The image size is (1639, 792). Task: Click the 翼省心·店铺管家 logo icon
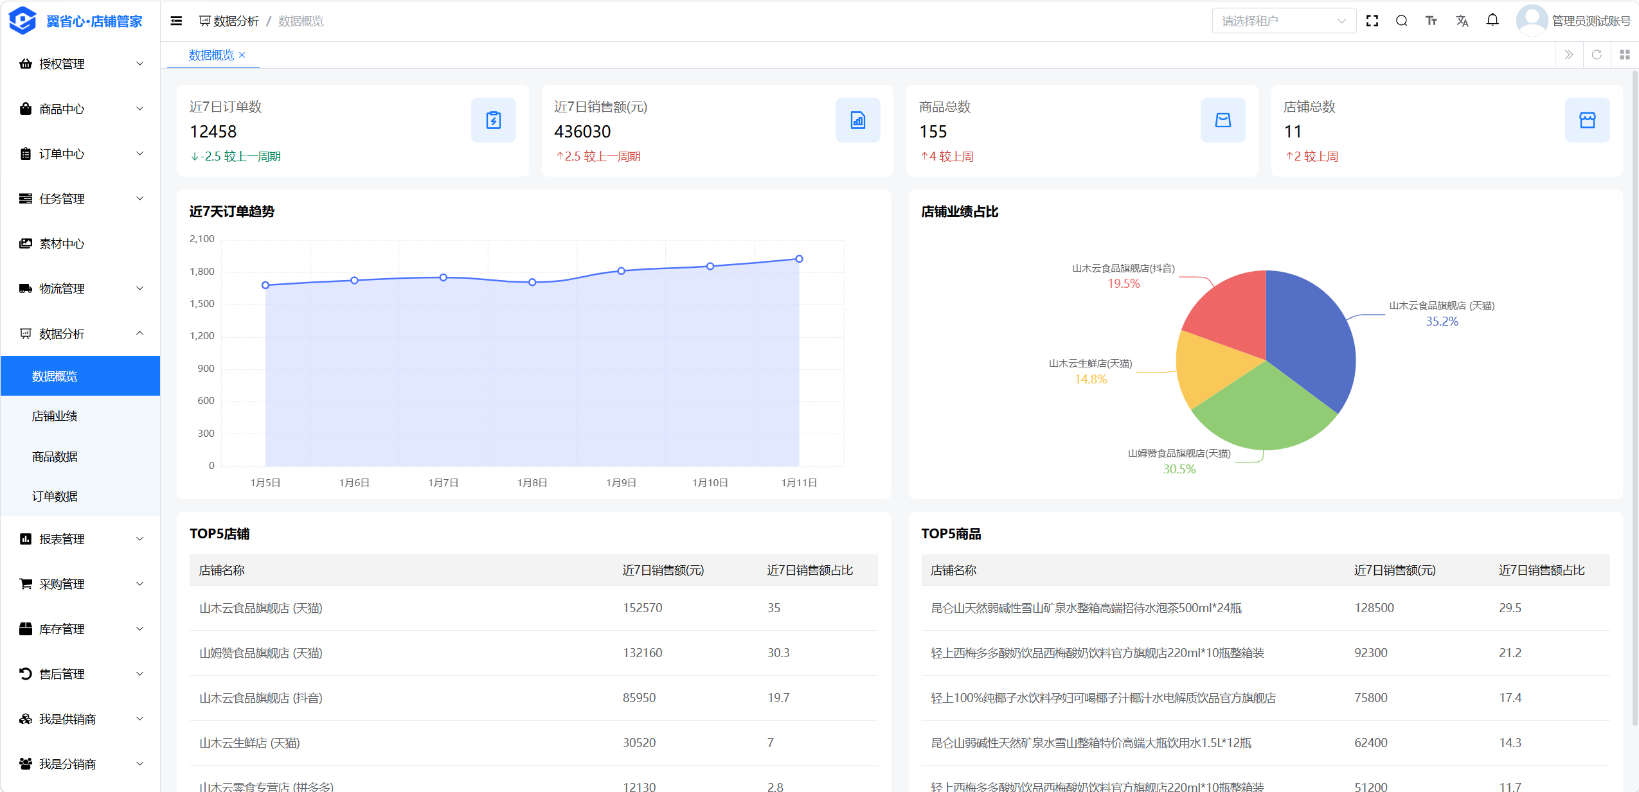tap(22, 21)
